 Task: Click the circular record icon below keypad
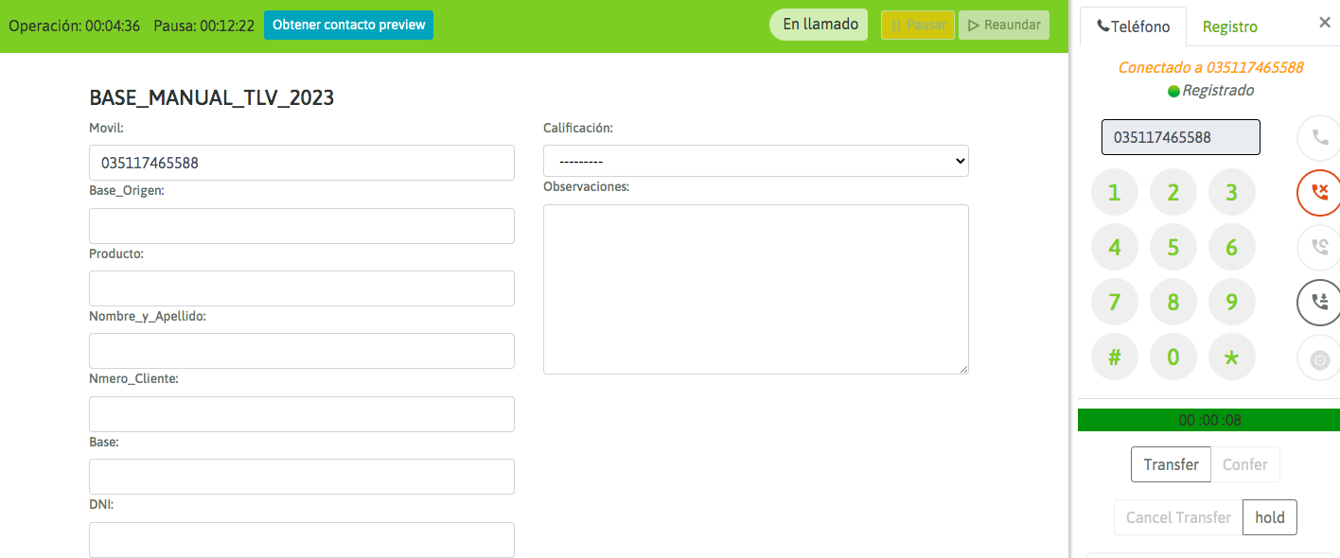1319,358
